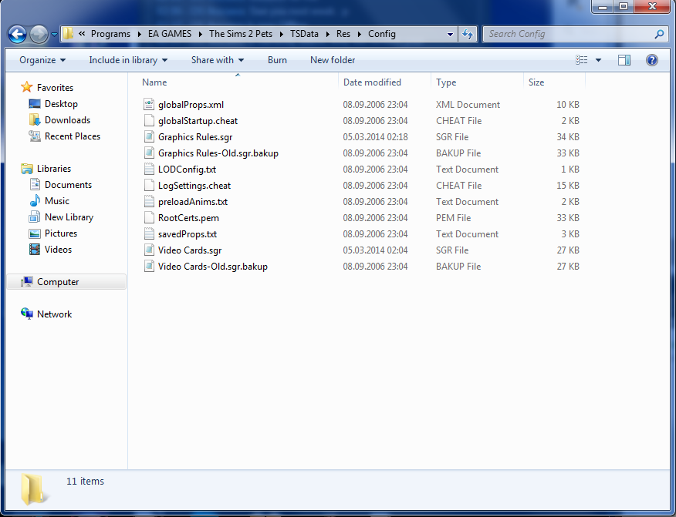Screen dimensions: 676x517
Task: Click the Burn toolbar button
Action: point(277,60)
